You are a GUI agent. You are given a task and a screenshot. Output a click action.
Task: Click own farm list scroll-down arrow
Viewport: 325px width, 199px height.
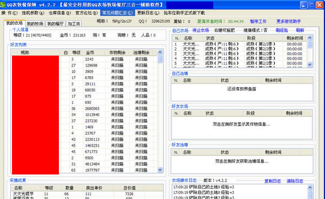[310, 64]
